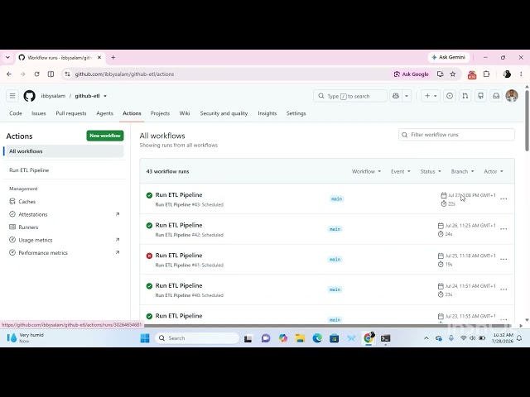Open the more options menu for run #42
The image size is (530, 397).
tap(503, 229)
